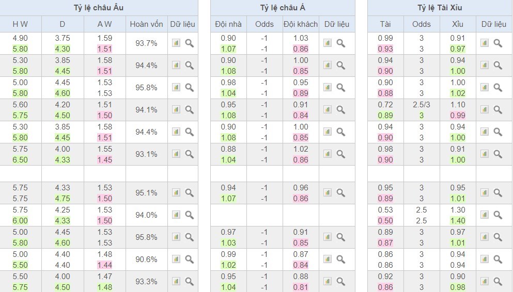
Task: Select the highlighted home win value 6.00
Action: (x=20, y=220)
